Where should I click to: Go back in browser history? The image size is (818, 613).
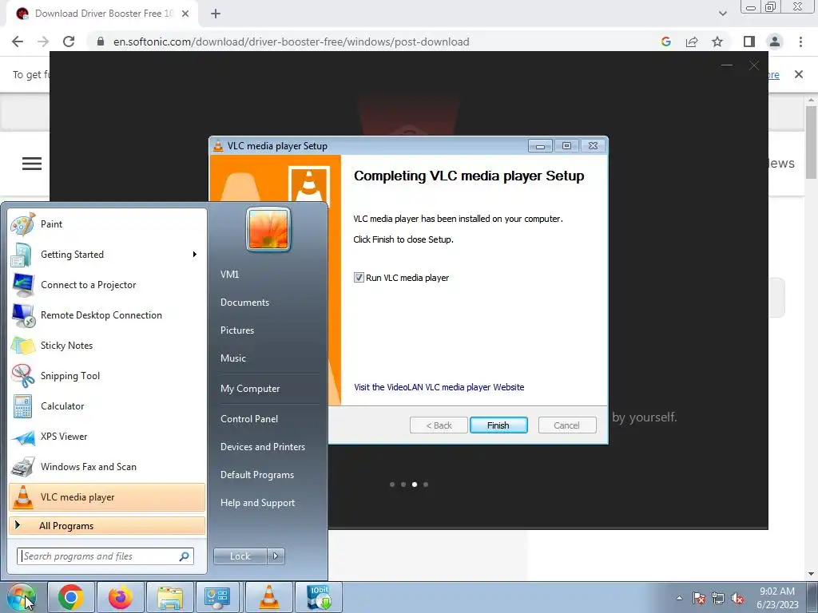pos(18,42)
